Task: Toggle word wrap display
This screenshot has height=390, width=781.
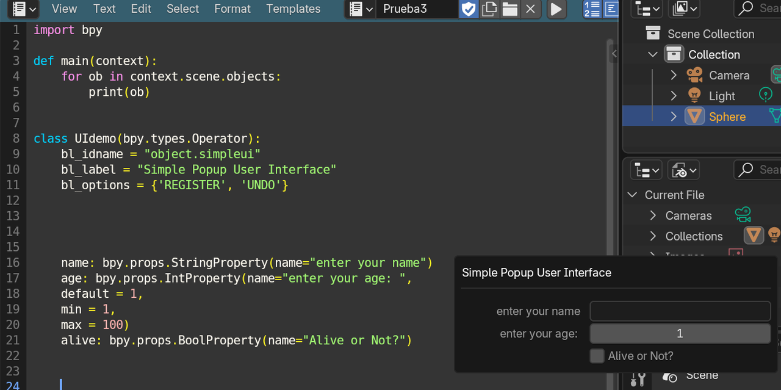Action: [x=611, y=9]
